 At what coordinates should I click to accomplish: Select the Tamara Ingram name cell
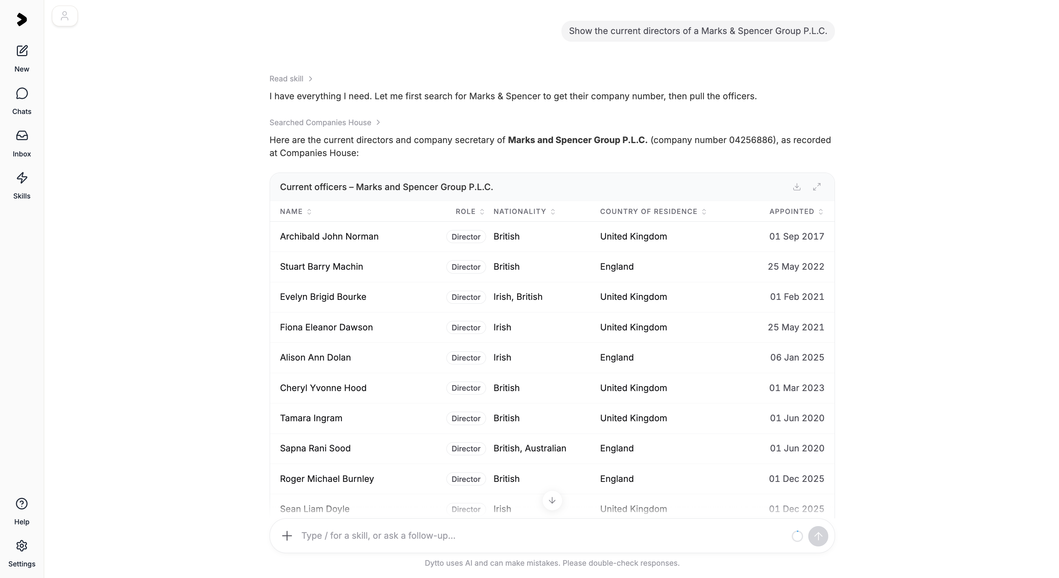click(x=311, y=418)
